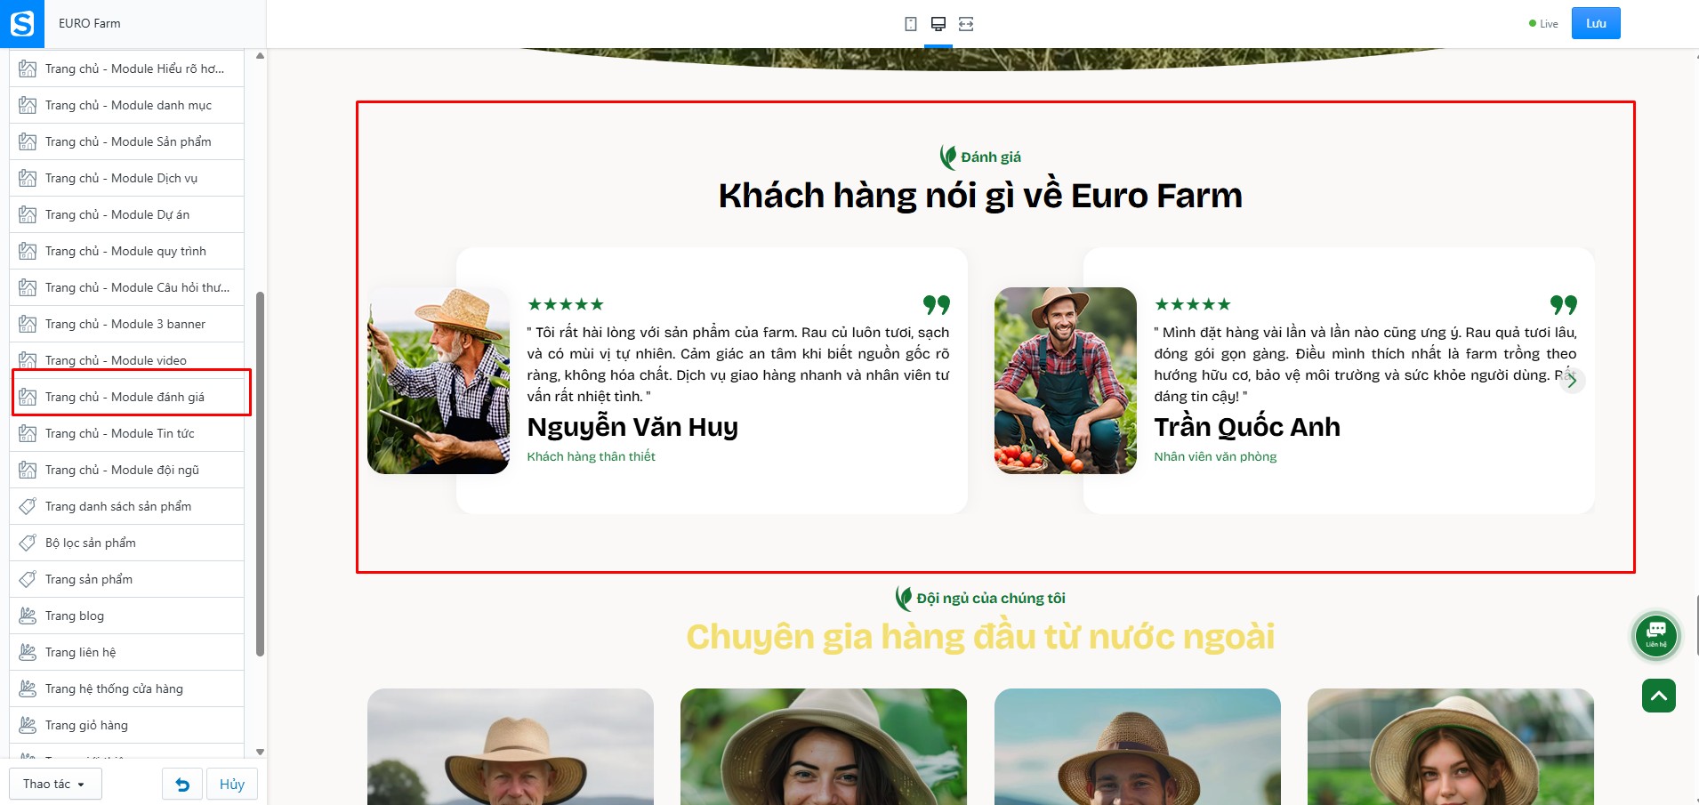This screenshot has height=805, width=1699.
Task: Switch to mobile preview device icon
Action: tap(911, 24)
